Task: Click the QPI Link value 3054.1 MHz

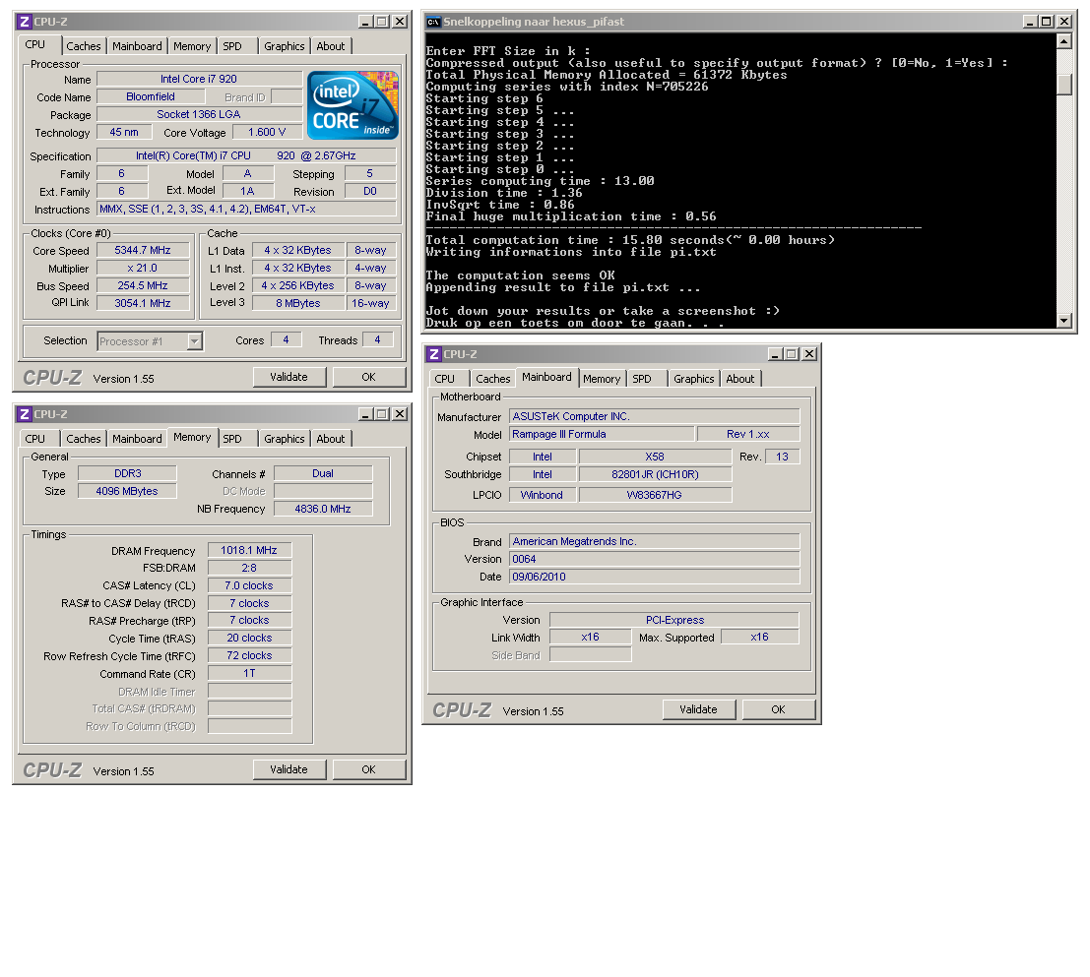Action: tap(143, 303)
